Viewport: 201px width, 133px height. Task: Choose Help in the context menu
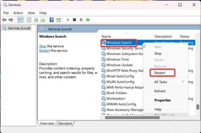158,109
